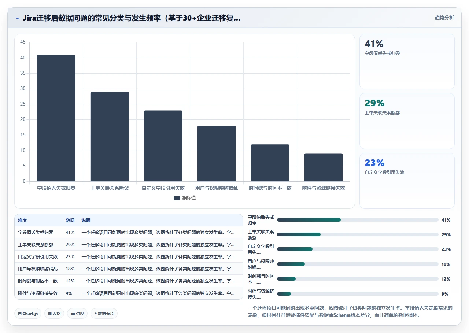Select the 时间戳与时区不一致 chart bar
The image size is (469, 333).
pos(270,163)
